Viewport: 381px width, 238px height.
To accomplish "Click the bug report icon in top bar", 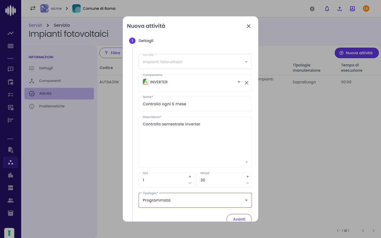I will 312,9.
